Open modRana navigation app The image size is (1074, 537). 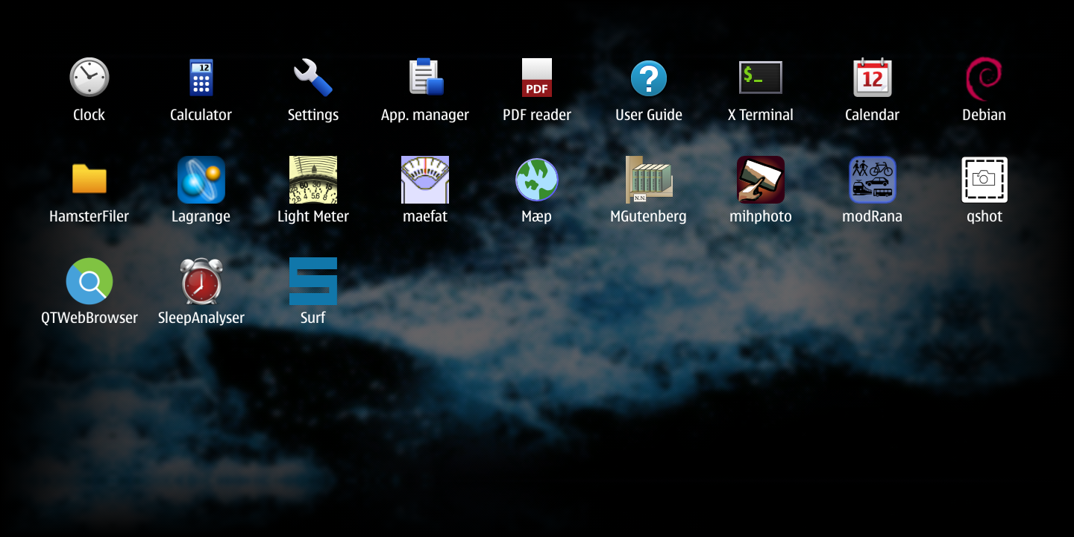(x=872, y=180)
